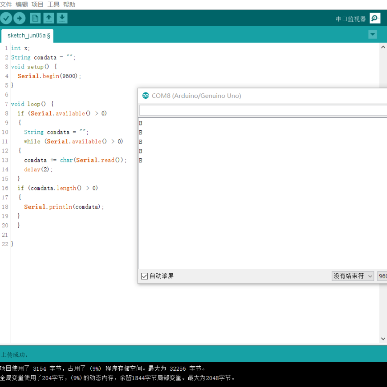Click the Arduino logo in COM8 title bar
This screenshot has height=387, width=387.
145,96
